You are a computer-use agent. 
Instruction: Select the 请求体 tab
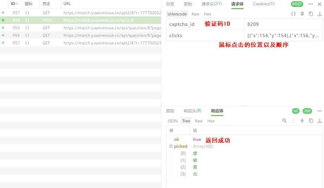pyautogui.click(x=237, y=4)
